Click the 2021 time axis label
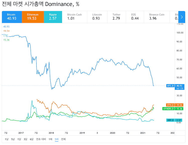 pyautogui.click(x=143, y=133)
